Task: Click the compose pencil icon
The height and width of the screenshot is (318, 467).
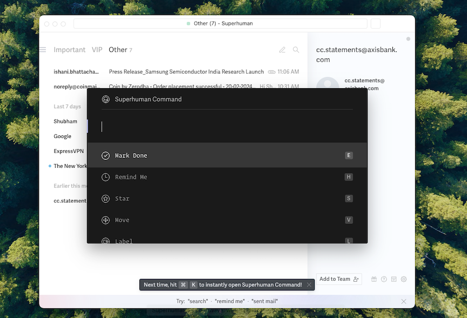Action: (282, 50)
